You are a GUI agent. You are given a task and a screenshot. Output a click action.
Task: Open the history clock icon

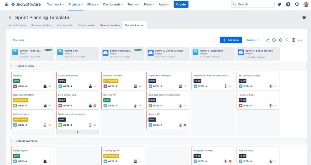(274, 40)
